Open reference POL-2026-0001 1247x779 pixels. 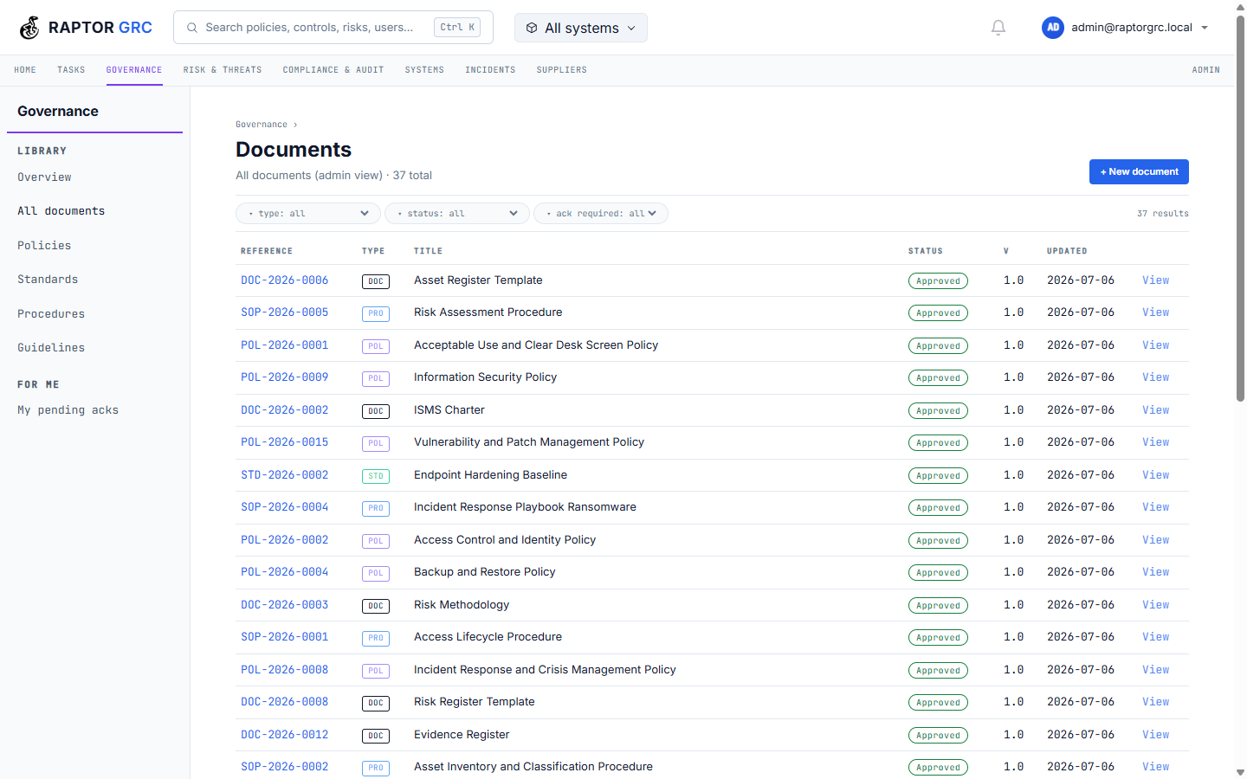[285, 345]
